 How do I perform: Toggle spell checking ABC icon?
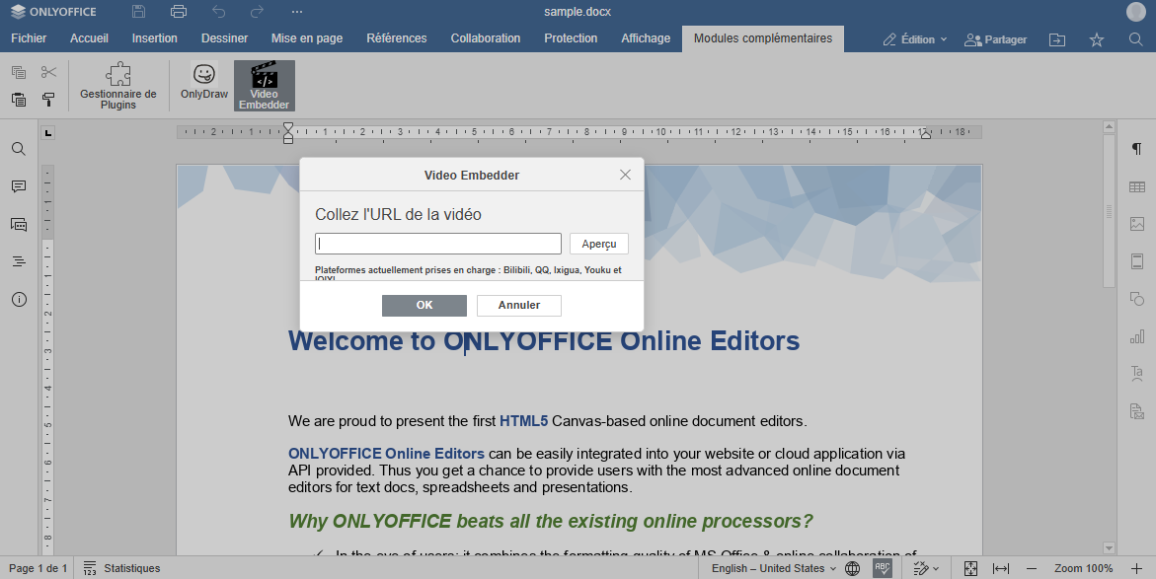coord(883,568)
